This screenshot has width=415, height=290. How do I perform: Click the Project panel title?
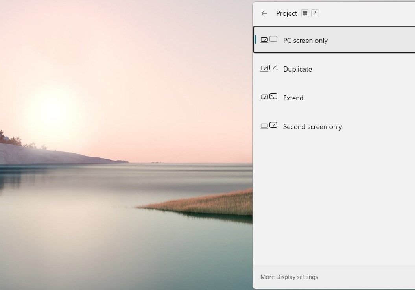point(287,13)
